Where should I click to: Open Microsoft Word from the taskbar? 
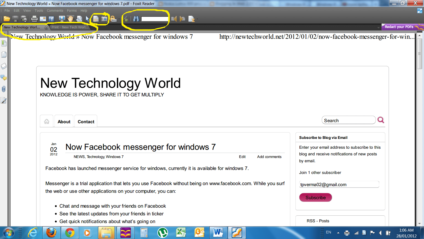pyautogui.click(x=218, y=233)
